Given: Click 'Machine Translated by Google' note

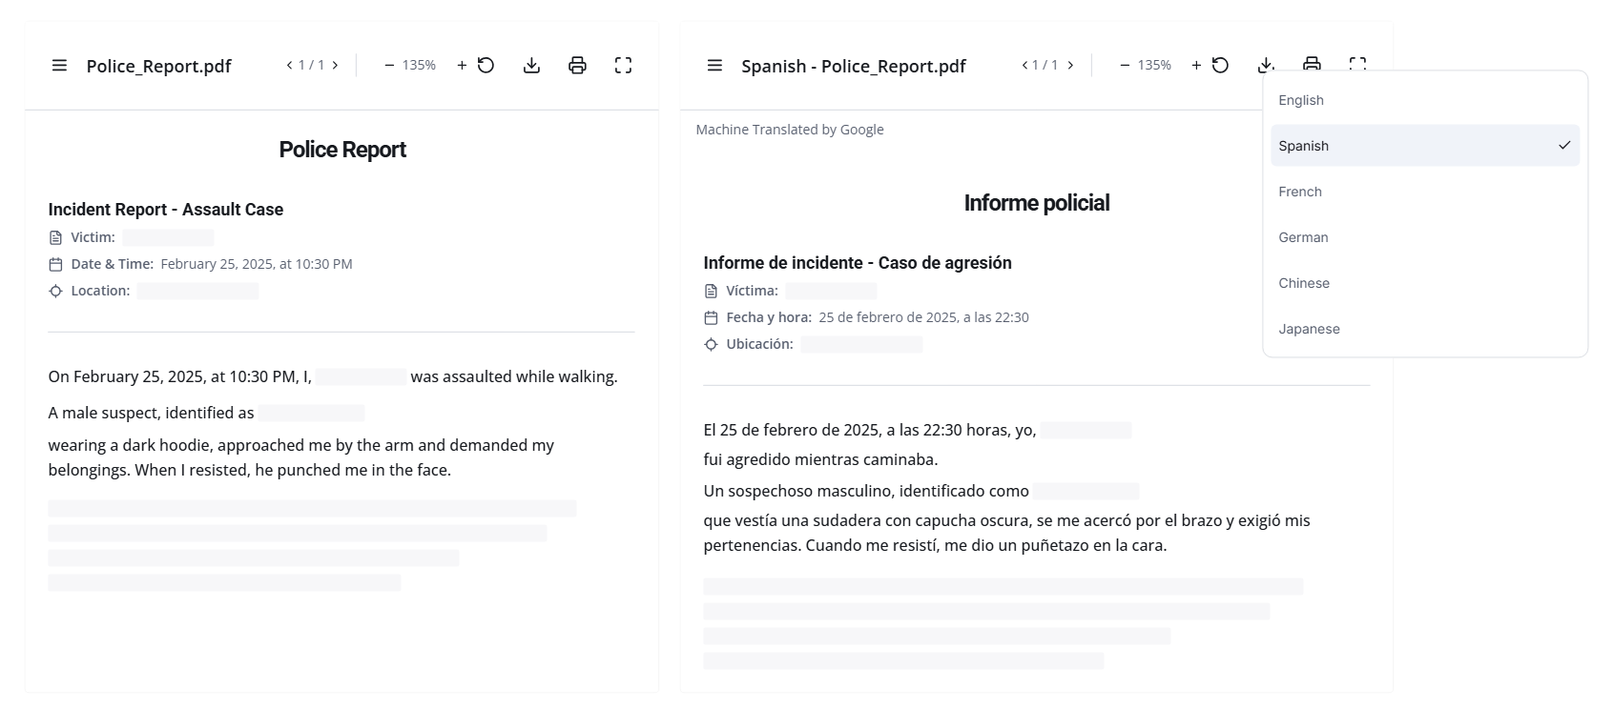Looking at the screenshot, I should coord(790,130).
